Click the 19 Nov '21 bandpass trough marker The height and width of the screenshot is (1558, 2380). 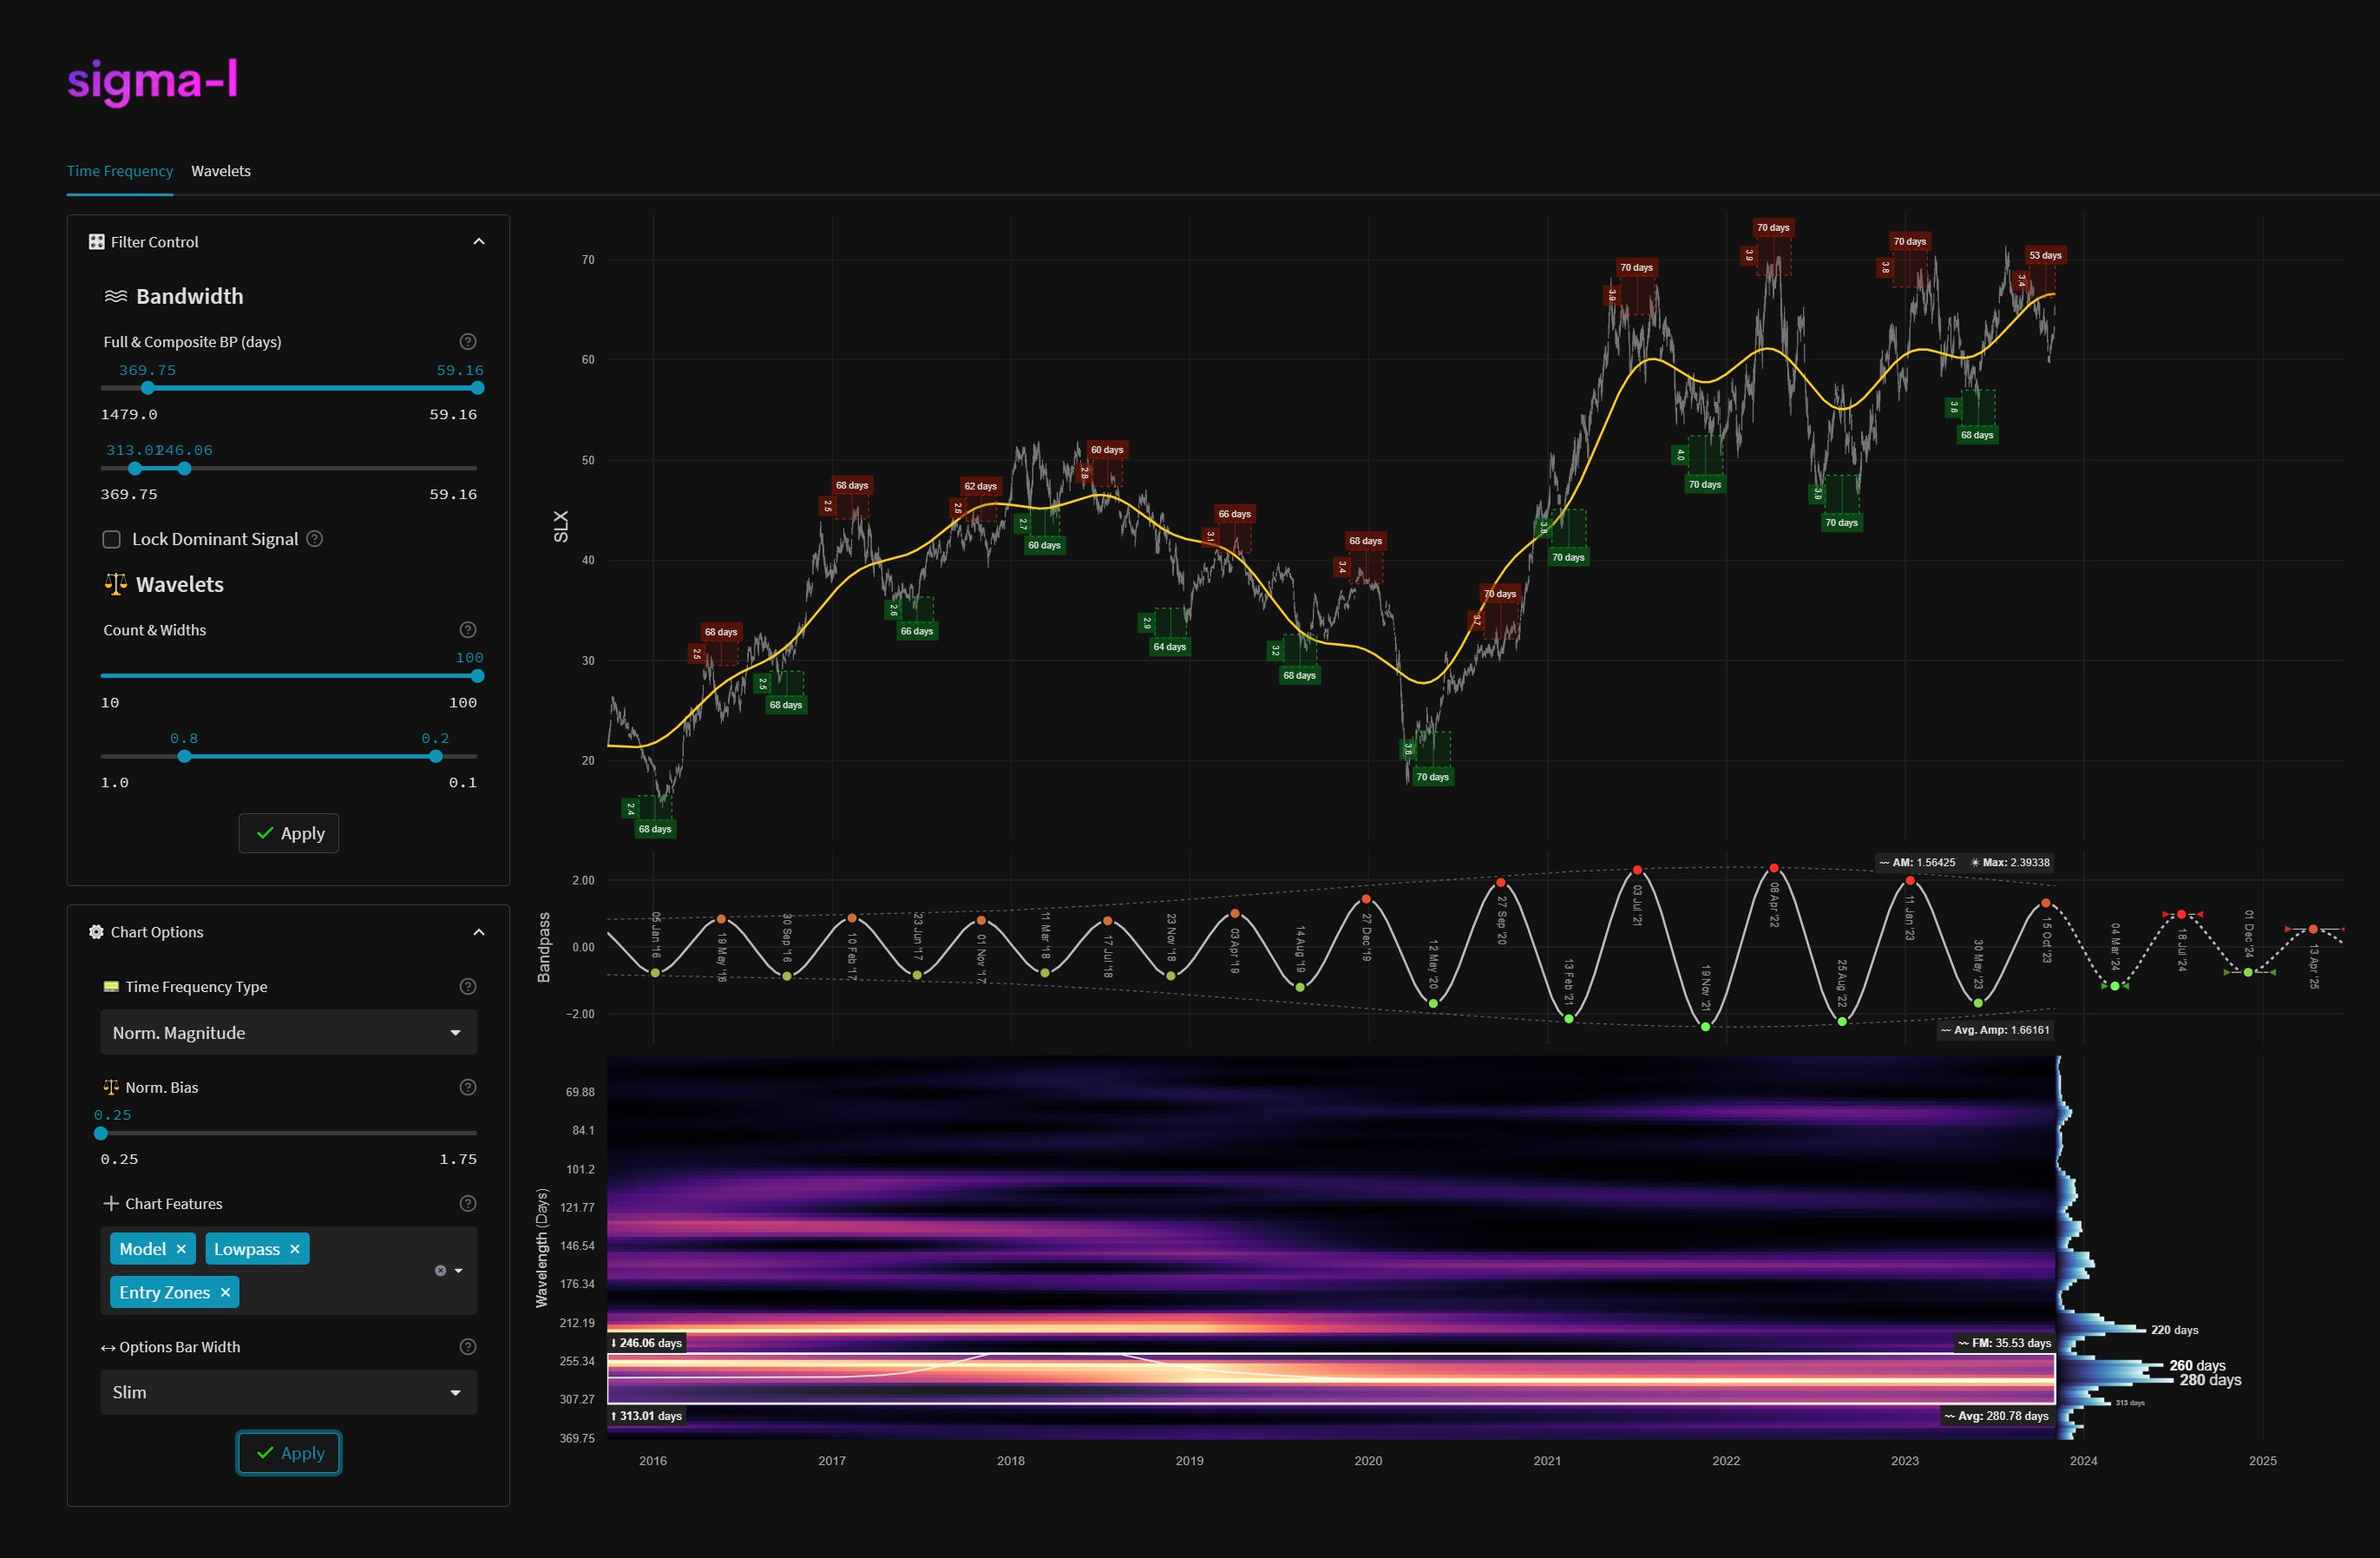pos(1705,1027)
